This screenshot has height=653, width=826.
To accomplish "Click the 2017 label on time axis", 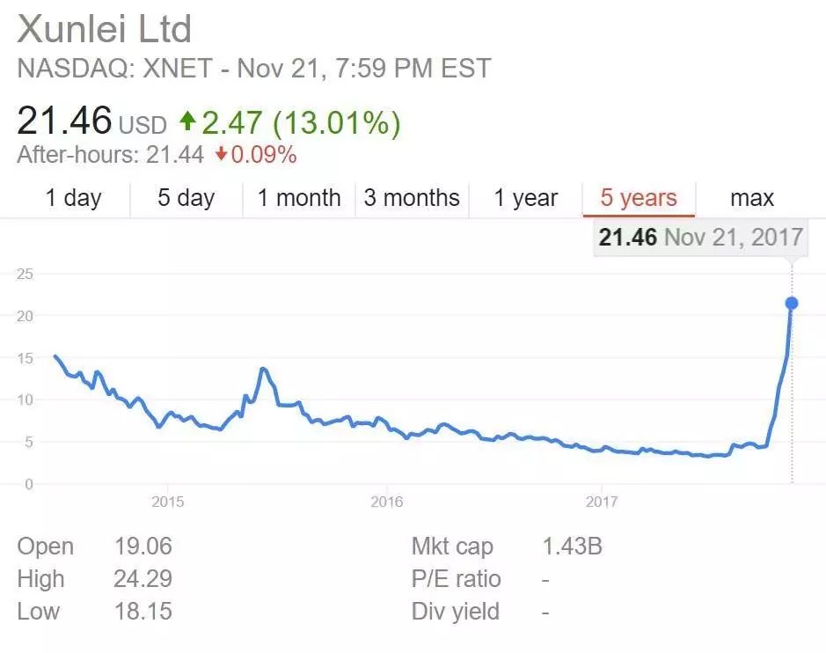I will [601, 503].
